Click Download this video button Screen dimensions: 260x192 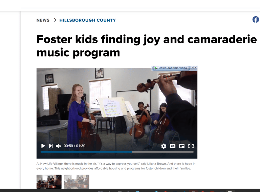click(x=171, y=68)
